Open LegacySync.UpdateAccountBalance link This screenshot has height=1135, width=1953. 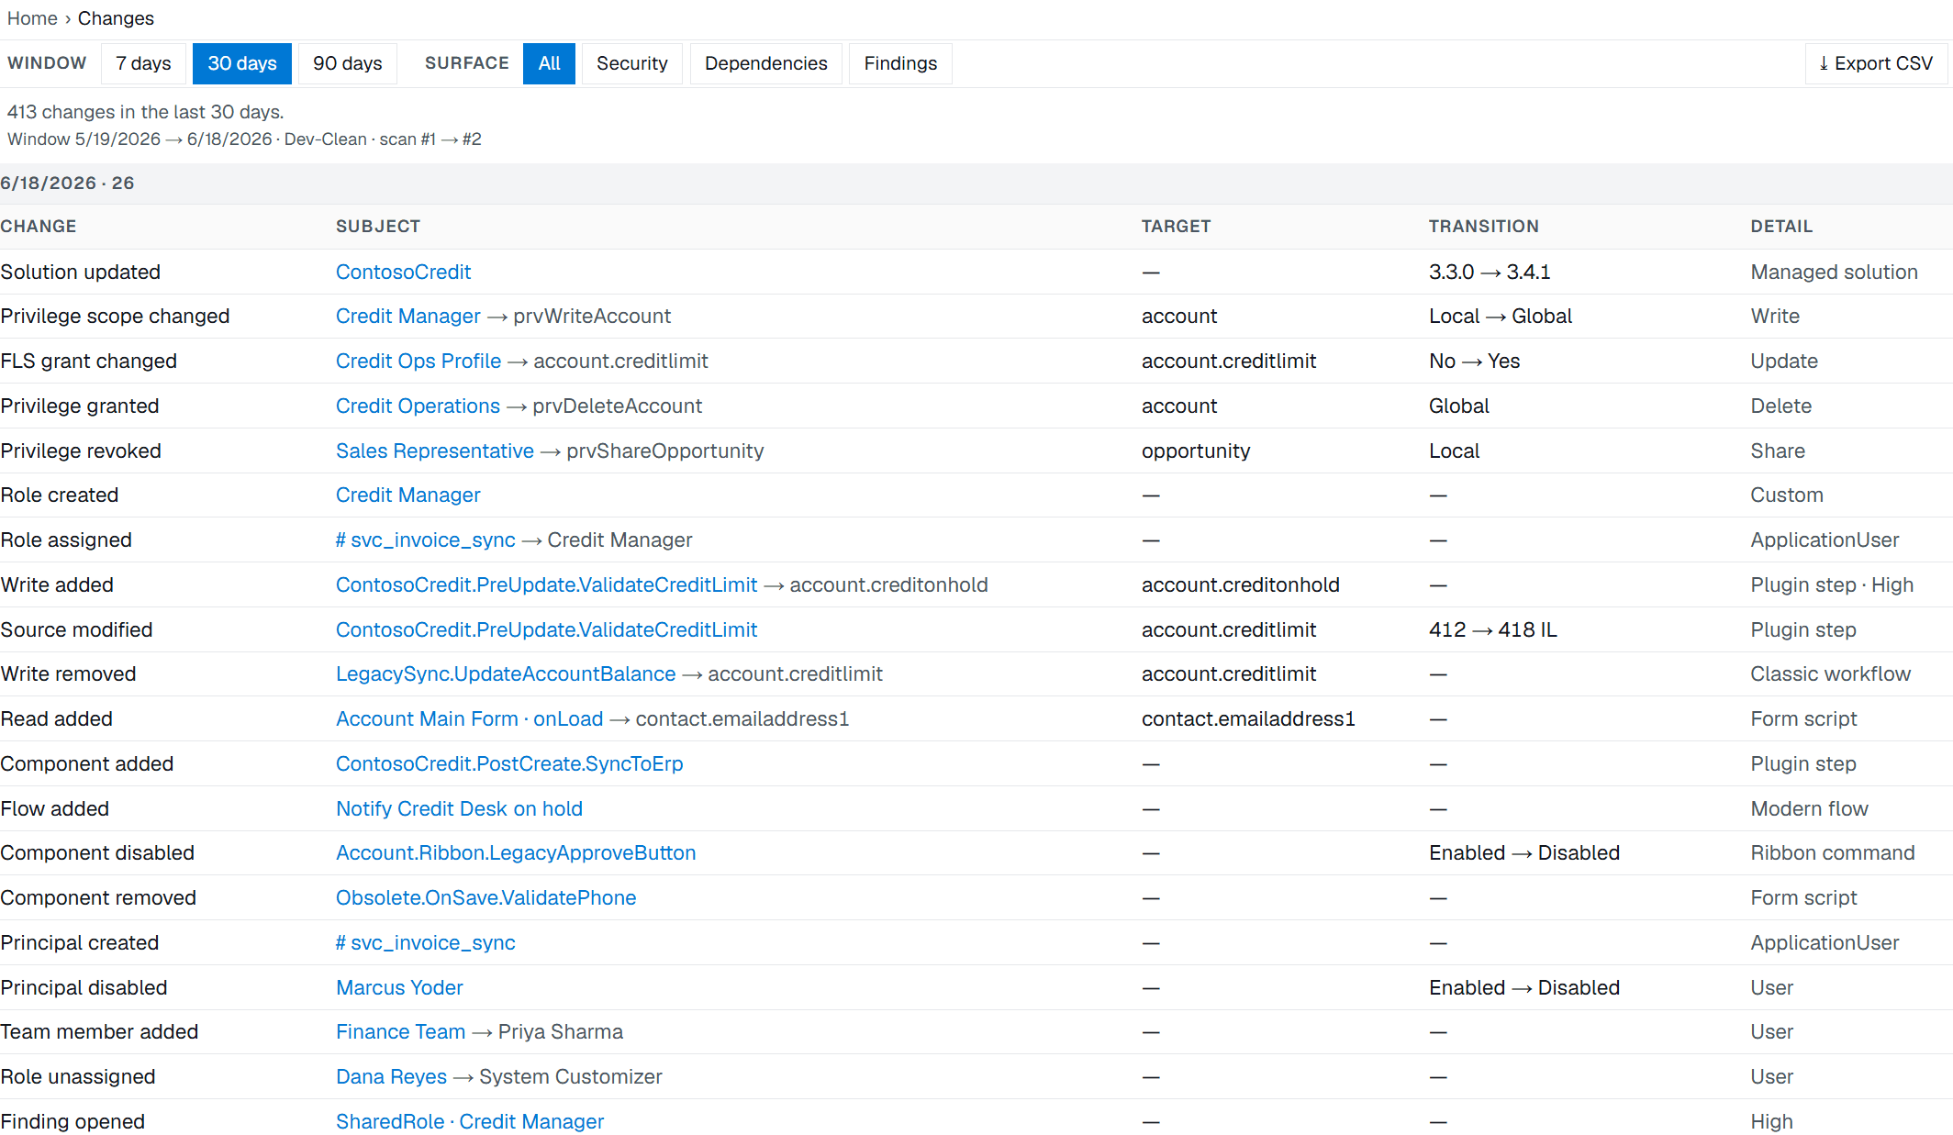[506, 673]
